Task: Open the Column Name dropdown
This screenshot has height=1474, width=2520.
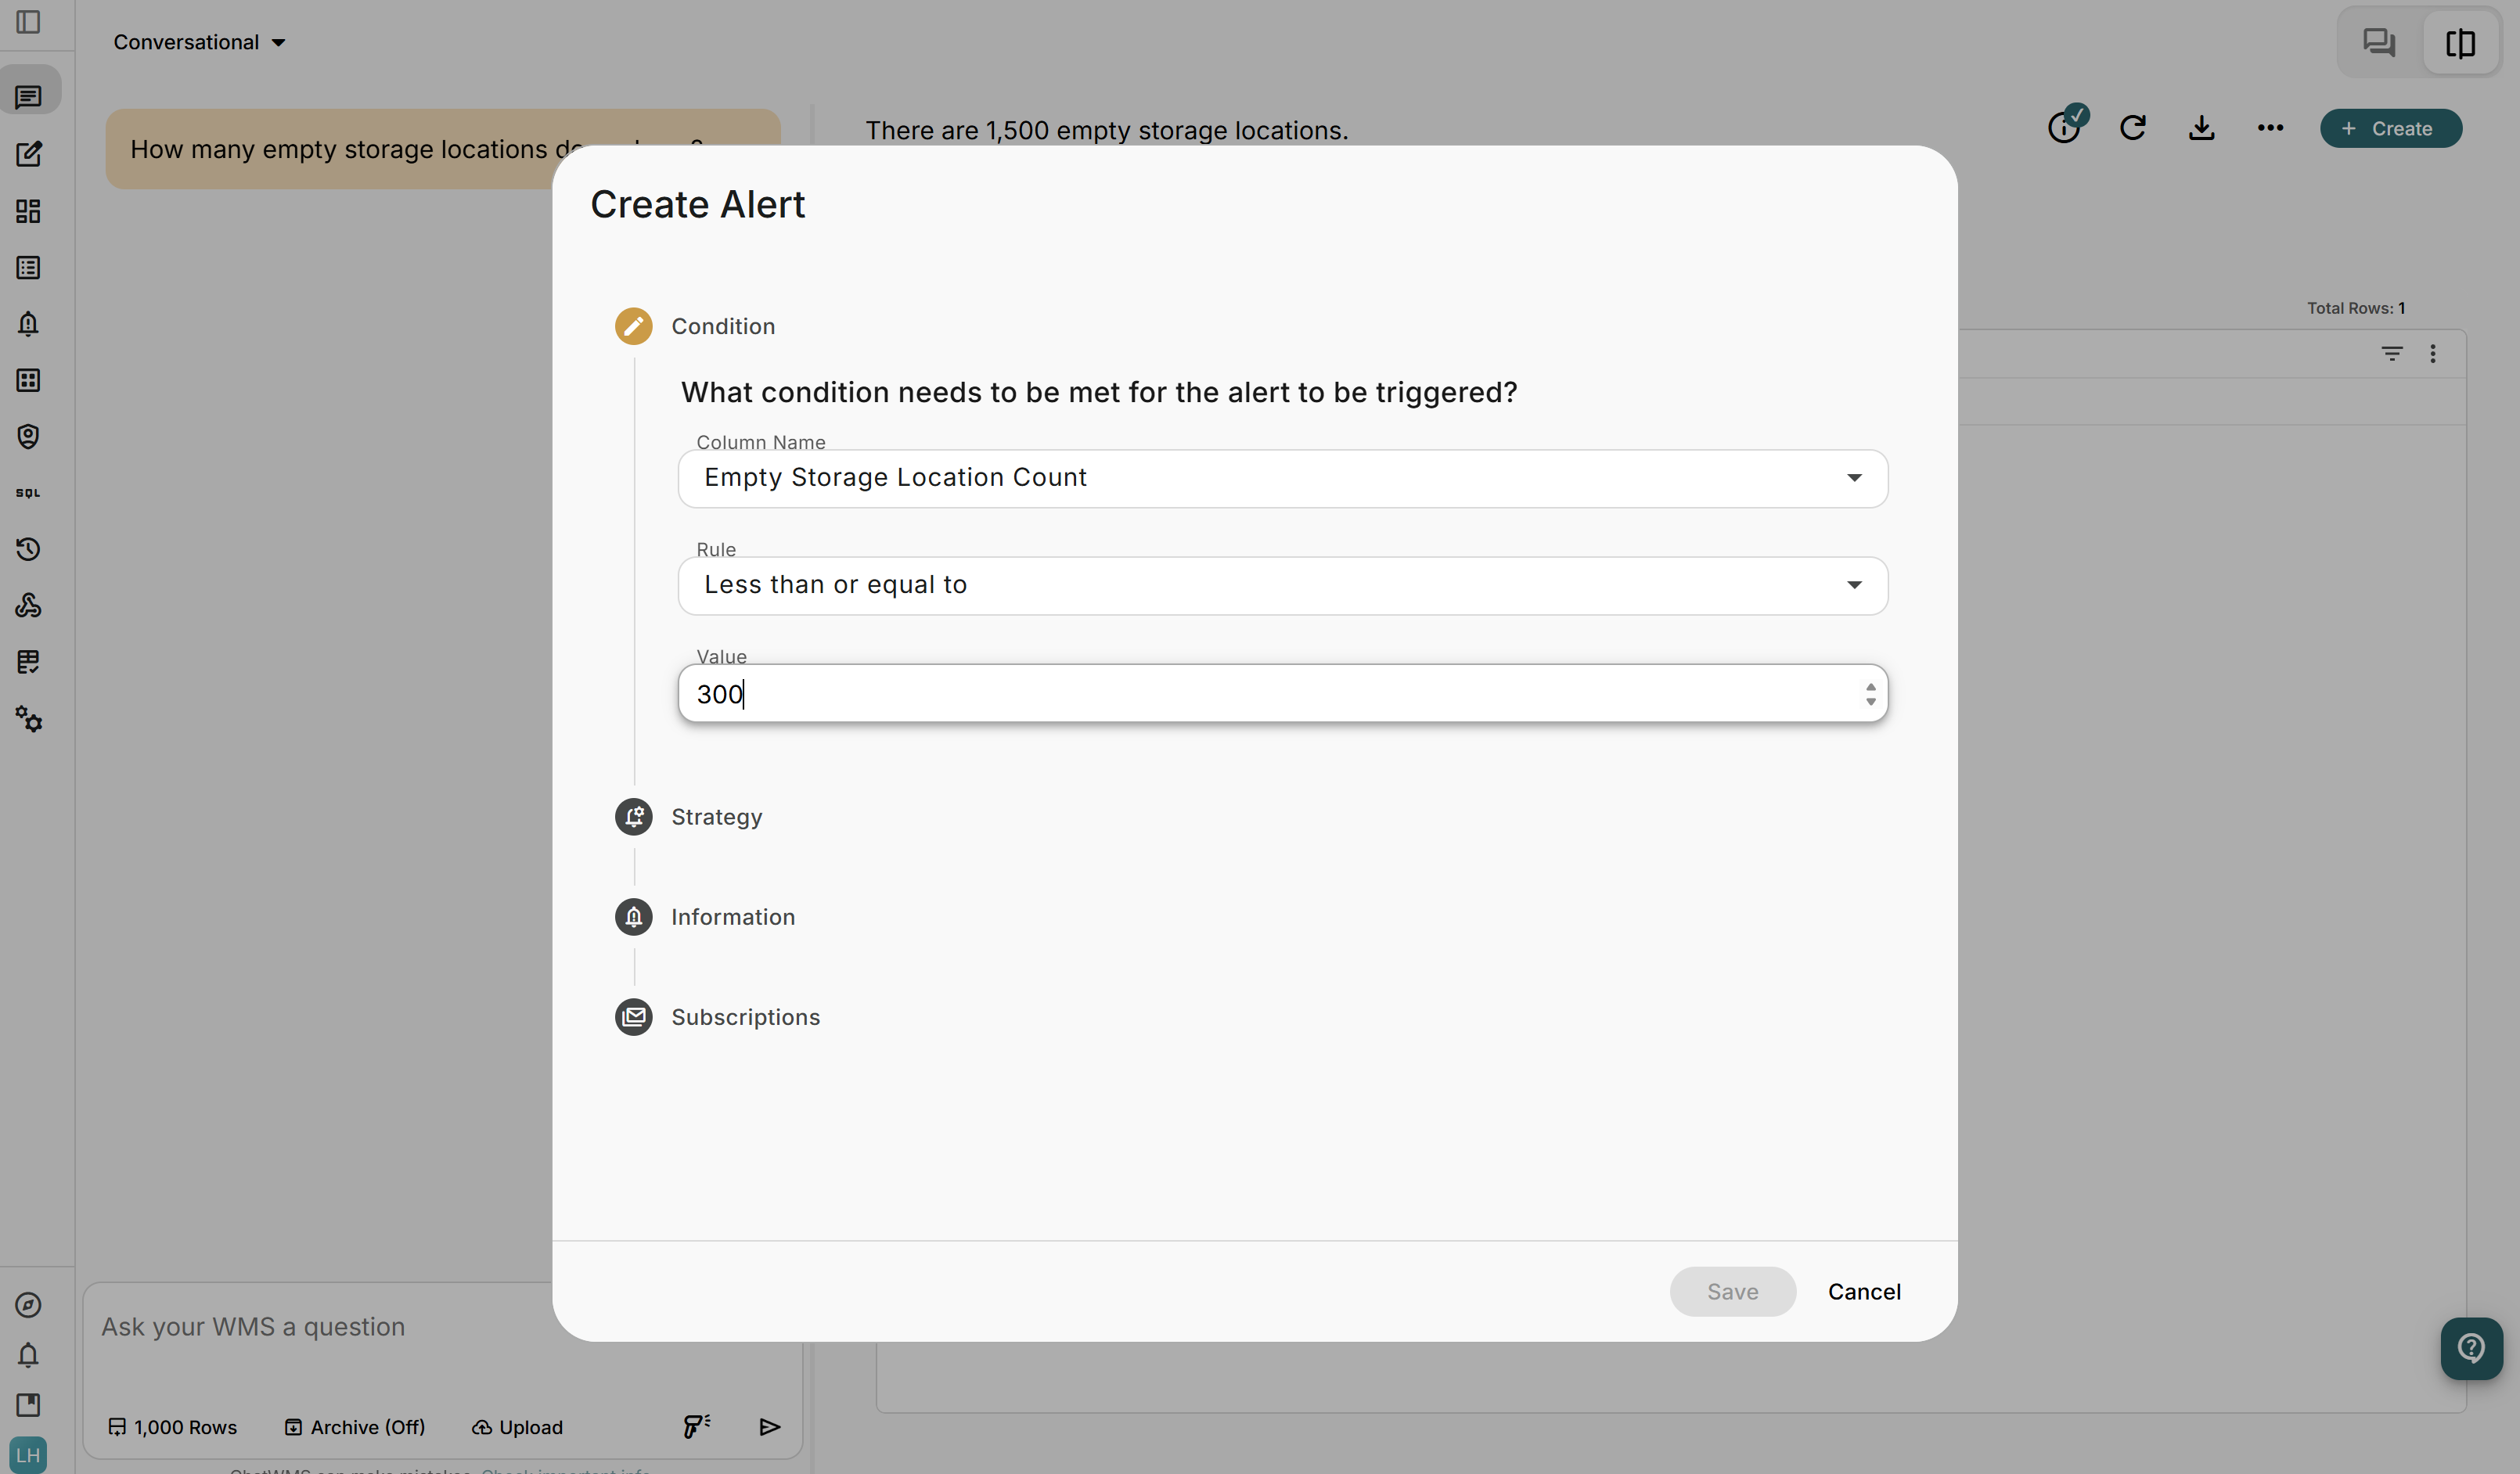Action: click(x=1283, y=478)
